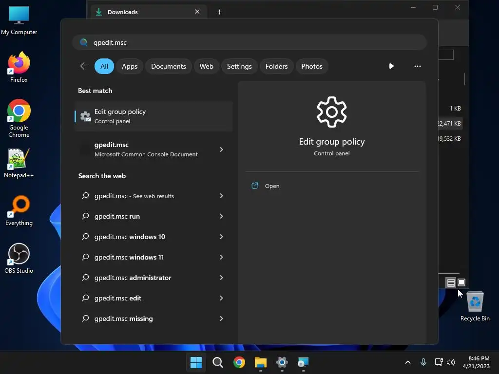Open Firefox desktop shortcut

tap(19, 67)
